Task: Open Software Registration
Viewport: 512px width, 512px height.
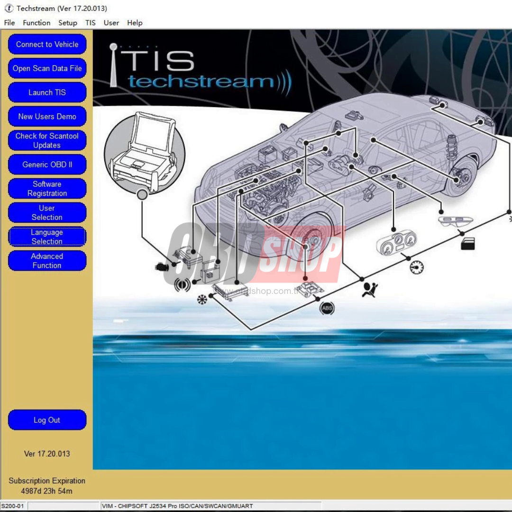Action: pos(47,188)
